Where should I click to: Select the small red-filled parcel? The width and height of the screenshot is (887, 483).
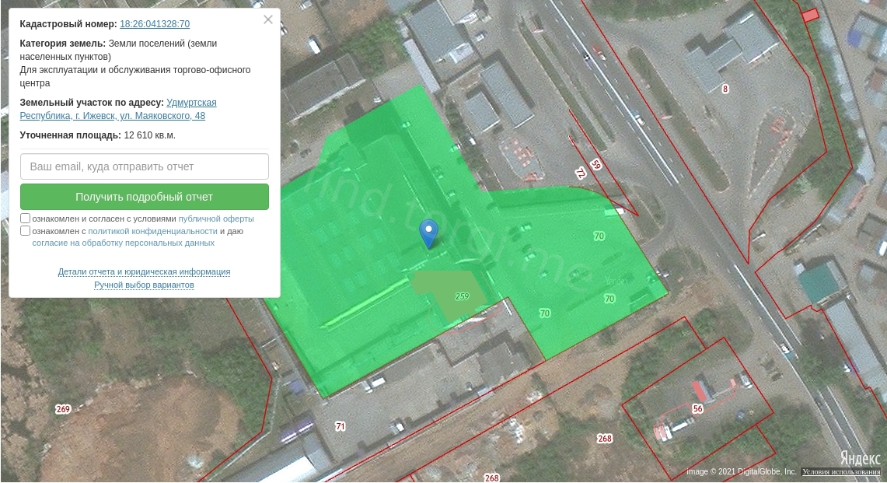[810, 15]
